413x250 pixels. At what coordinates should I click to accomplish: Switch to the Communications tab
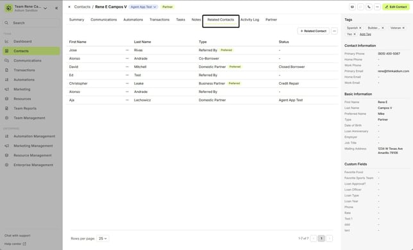point(103,20)
